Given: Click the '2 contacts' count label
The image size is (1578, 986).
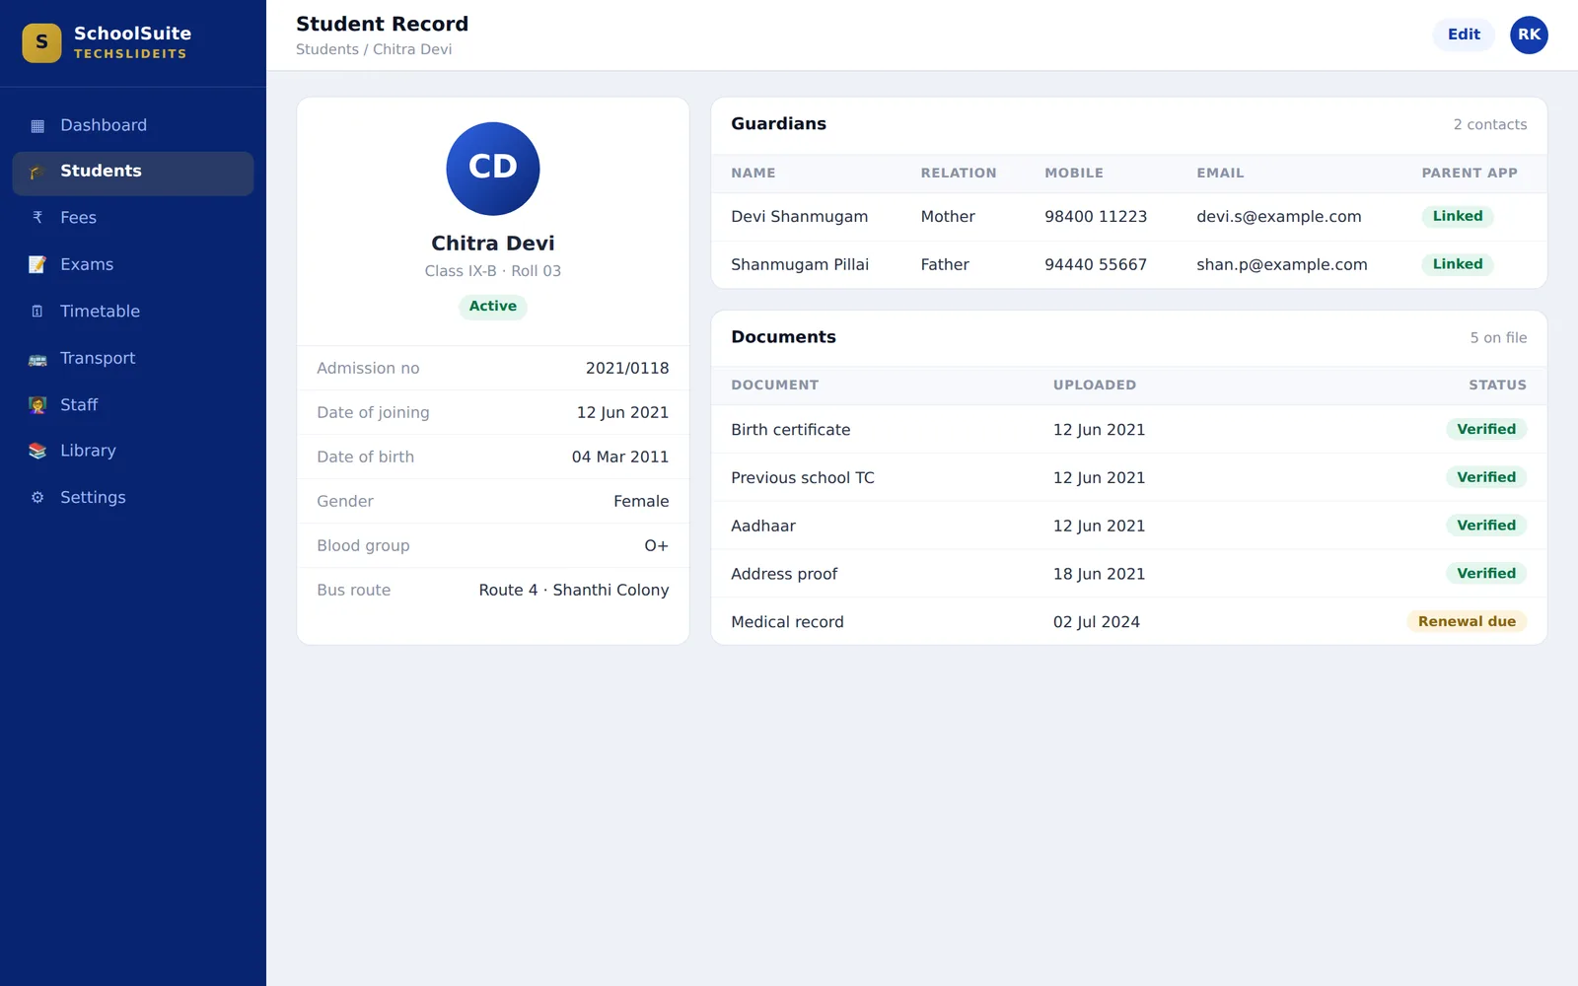Looking at the screenshot, I should pos(1490,124).
